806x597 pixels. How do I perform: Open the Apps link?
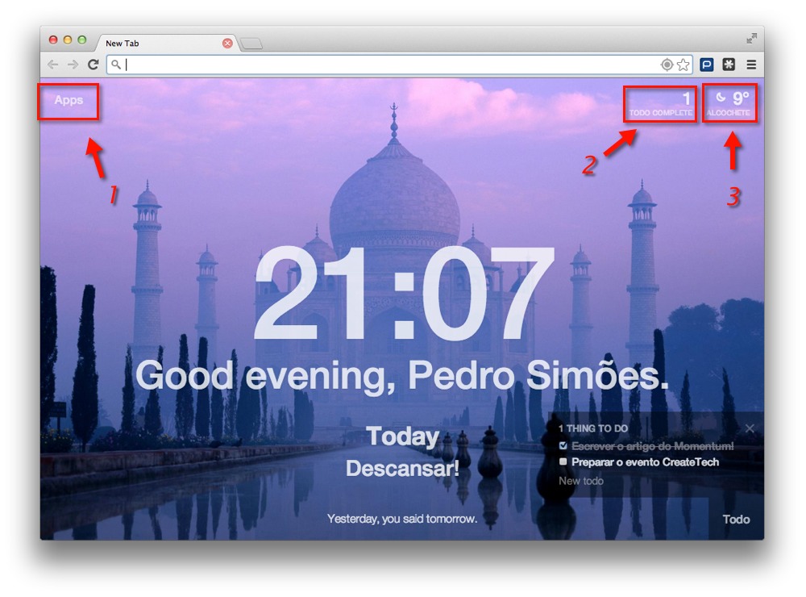coord(69,100)
